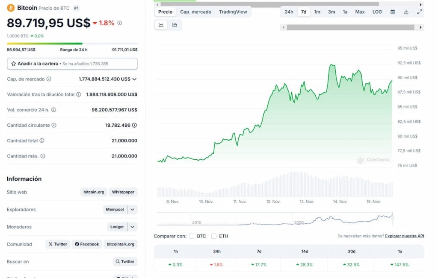Open the calendar date range icon
The height and width of the screenshot is (278, 438).
pos(393,12)
